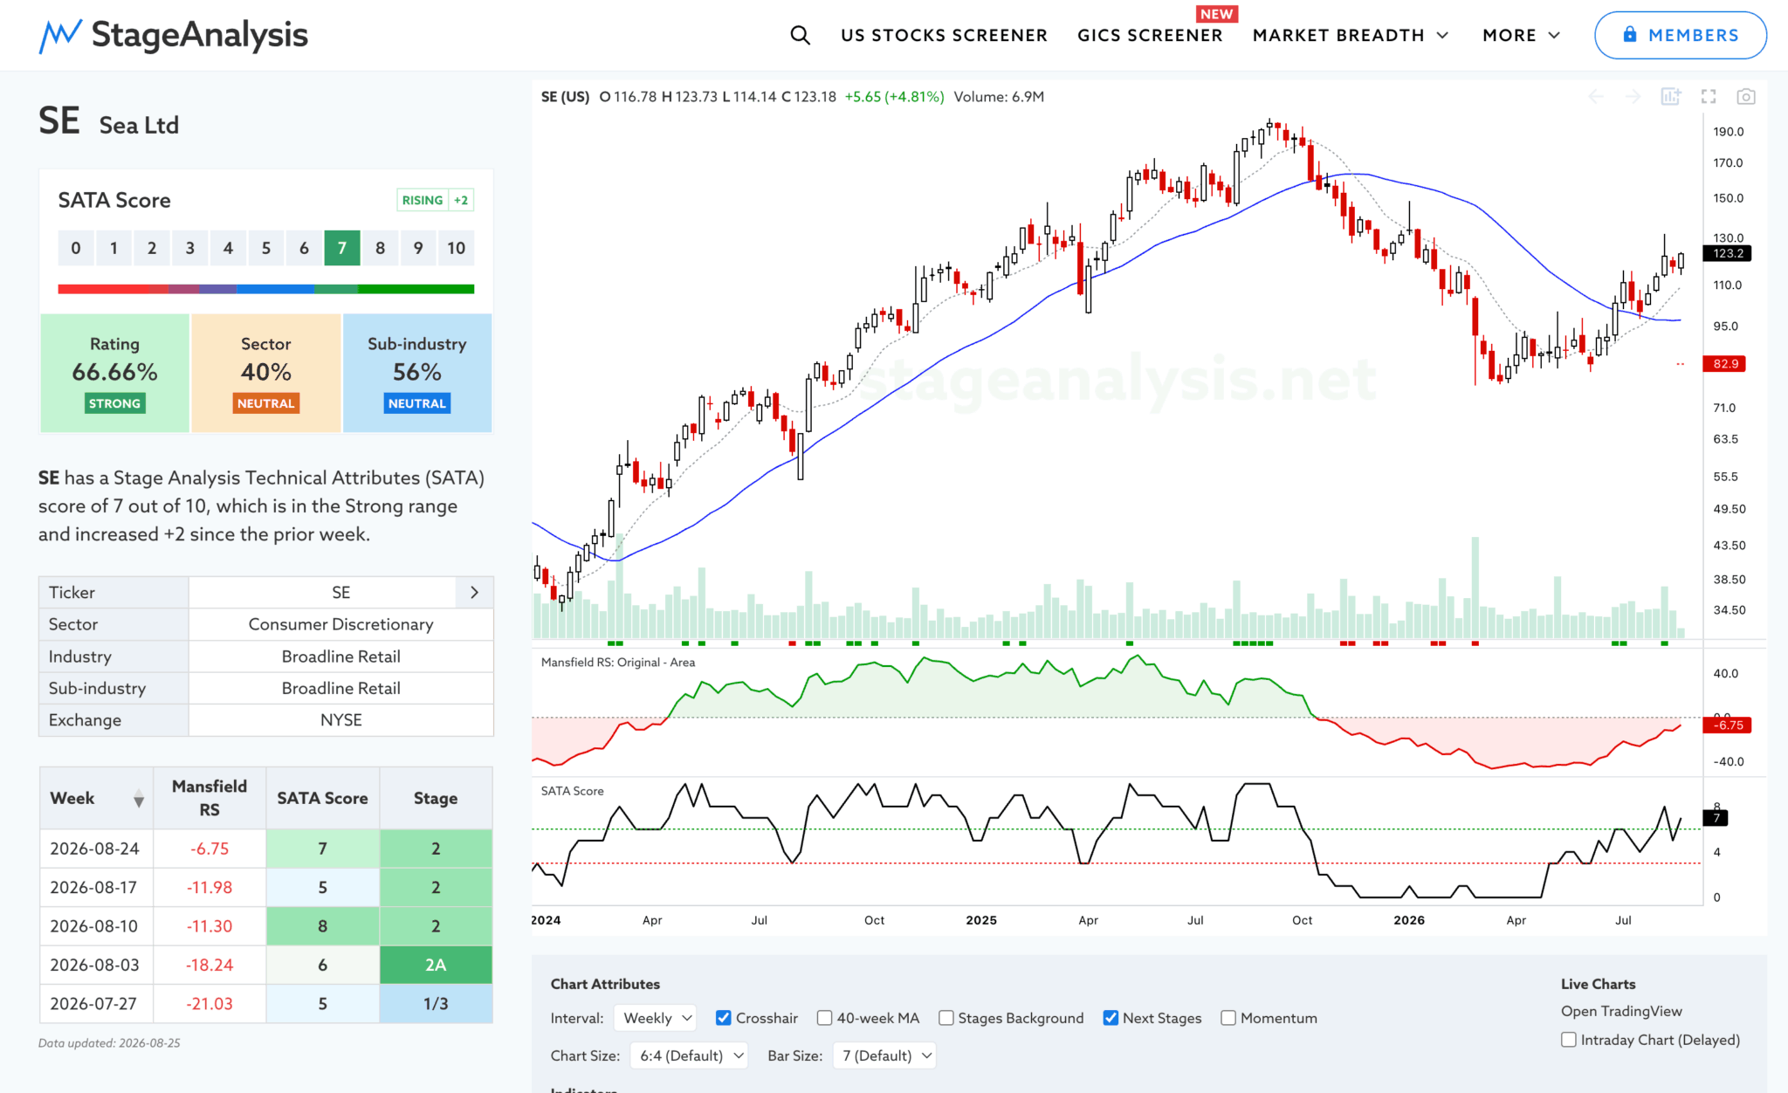Image resolution: width=1788 pixels, height=1093 pixels.
Task: Click the StageAnalysis site name
Action: click(x=200, y=35)
